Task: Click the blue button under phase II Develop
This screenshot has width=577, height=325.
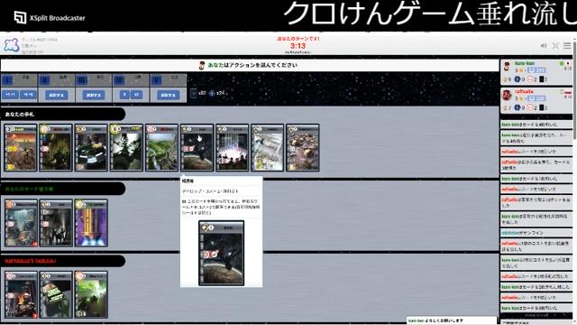Action: click(x=57, y=95)
